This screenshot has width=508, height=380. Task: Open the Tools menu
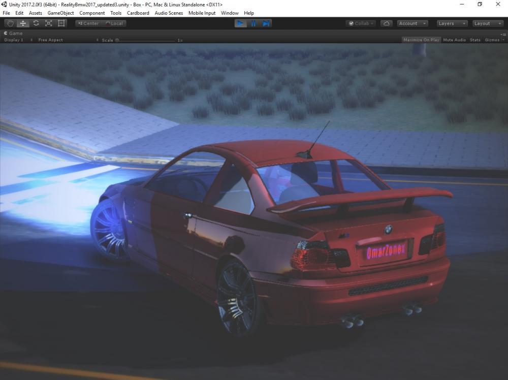[116, 13]
